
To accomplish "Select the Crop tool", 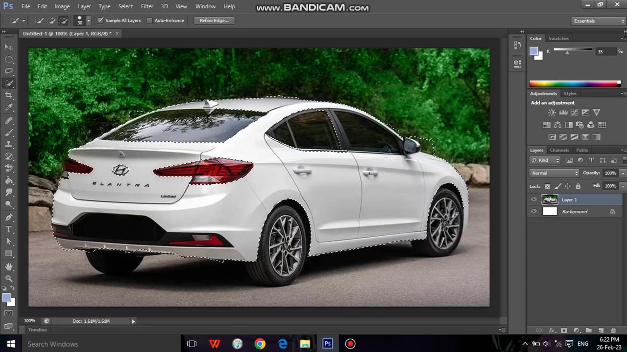I will coord(9,95).
